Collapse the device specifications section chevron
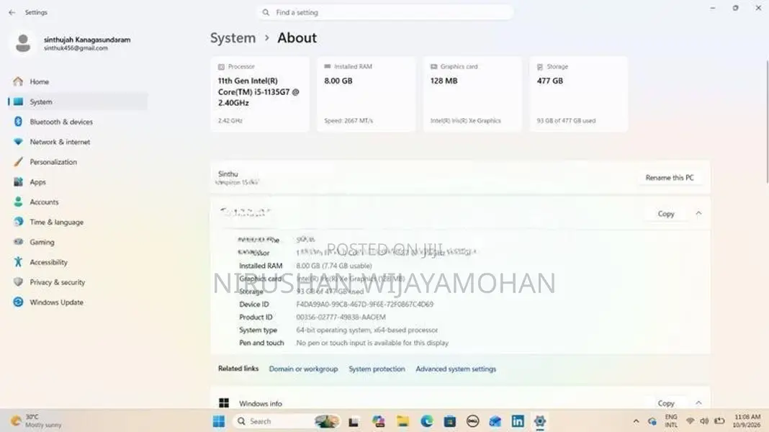Image resolution: width=769 pixels, height=432 pixels. (x=699, y=213)
